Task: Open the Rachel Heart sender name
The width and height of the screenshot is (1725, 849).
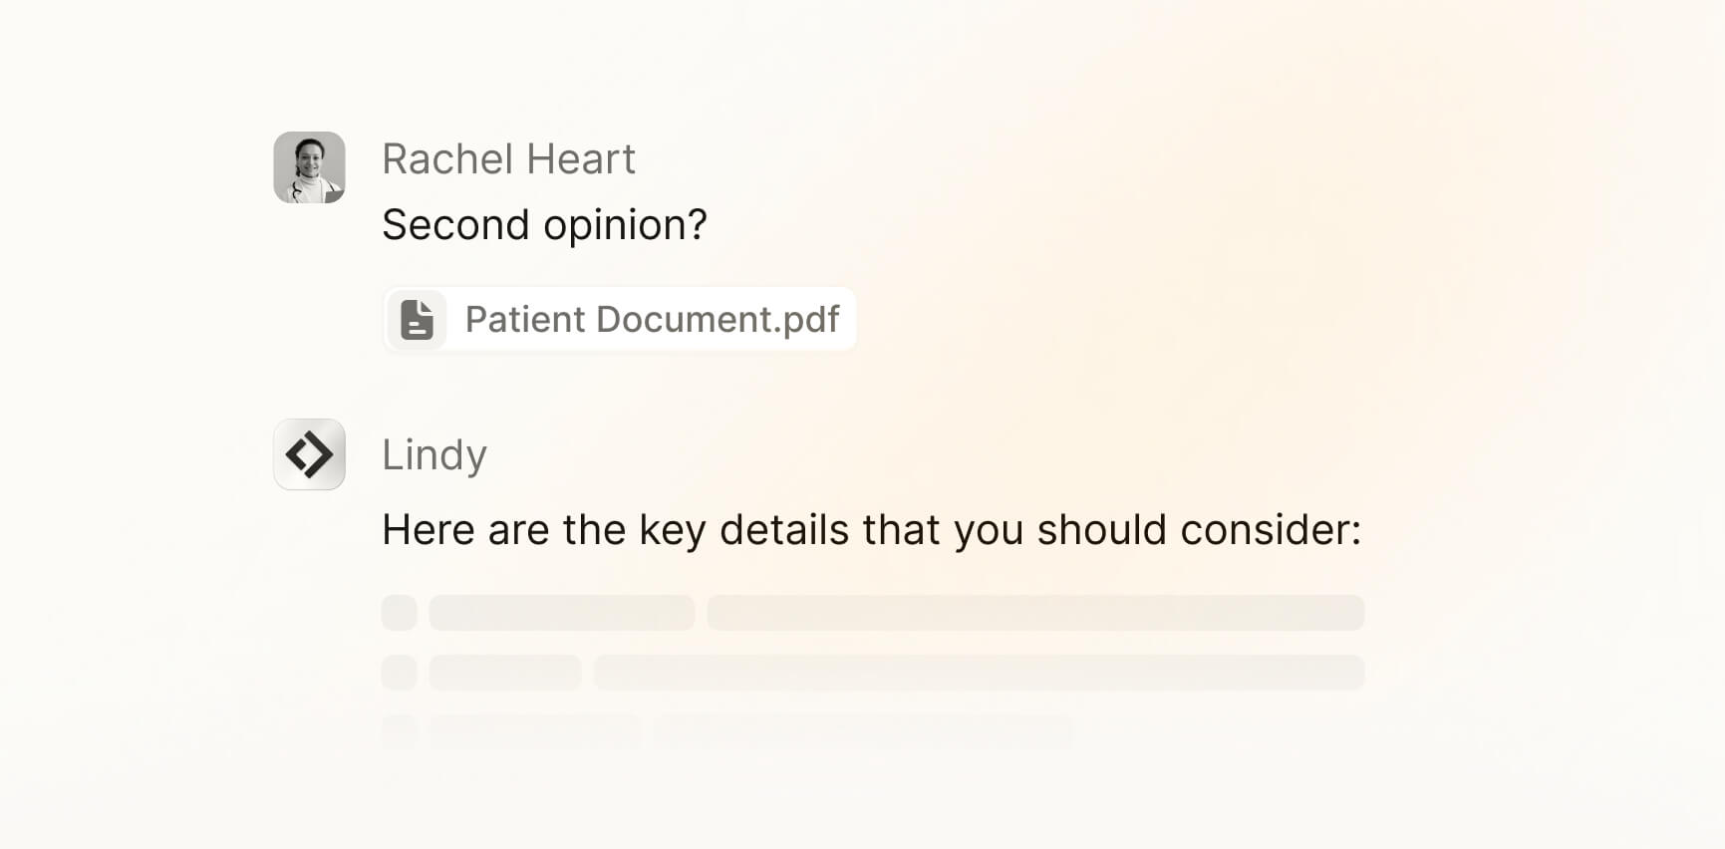Action: [508, 159]
